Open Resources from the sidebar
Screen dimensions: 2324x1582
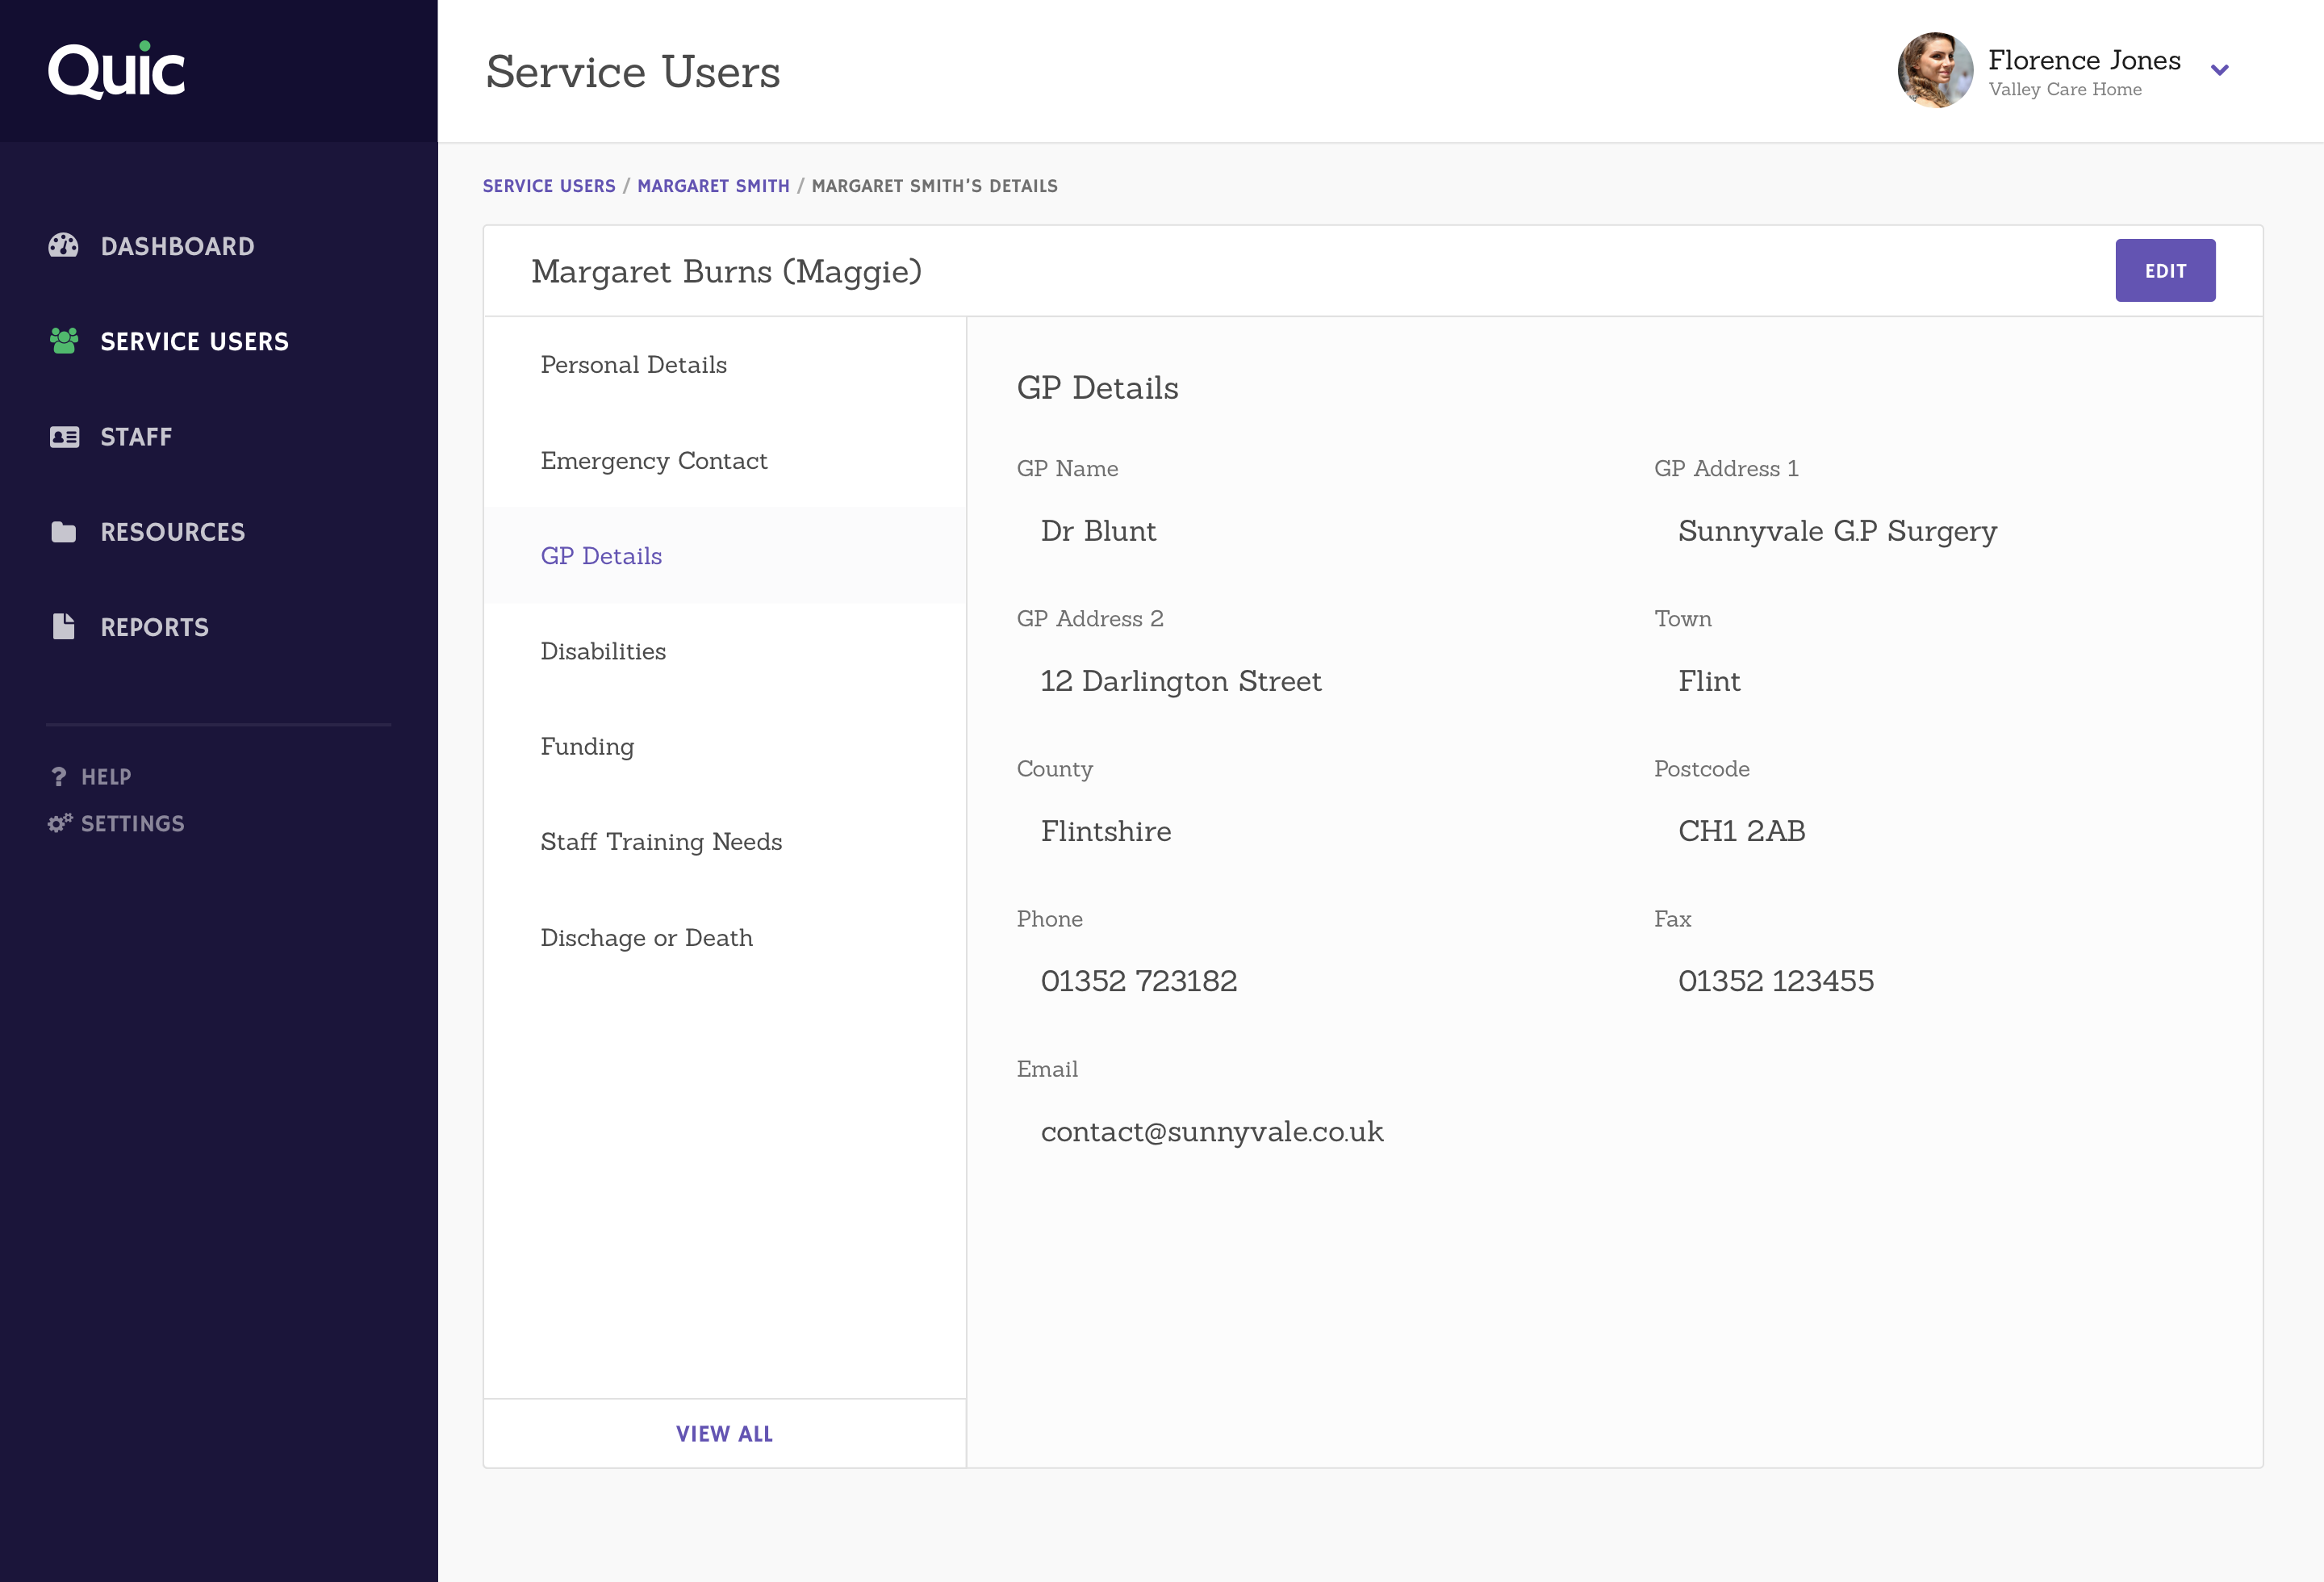[x=172, y=532]
